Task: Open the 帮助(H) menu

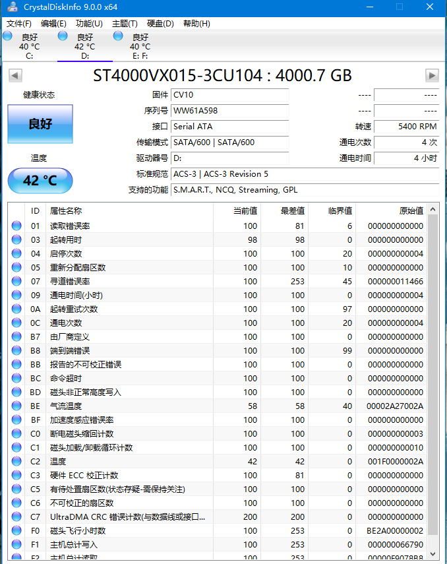Action: point(196,24)
